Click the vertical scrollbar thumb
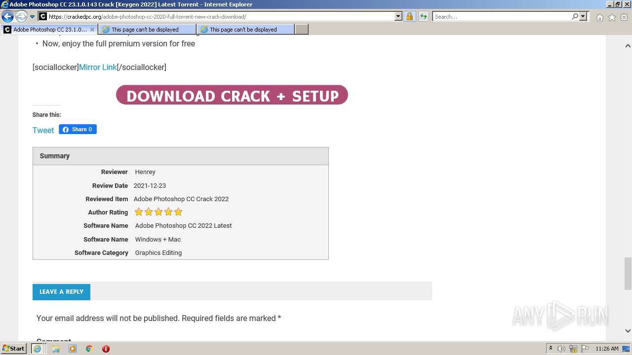This screenshot has height=355, width=632. pos(628,274)
